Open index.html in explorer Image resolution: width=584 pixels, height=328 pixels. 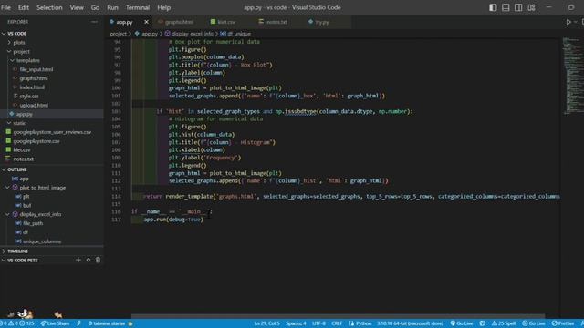[32, 87]
